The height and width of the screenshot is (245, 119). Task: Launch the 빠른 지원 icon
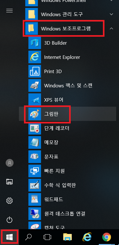pyautogui.click(x=35, y=171)
